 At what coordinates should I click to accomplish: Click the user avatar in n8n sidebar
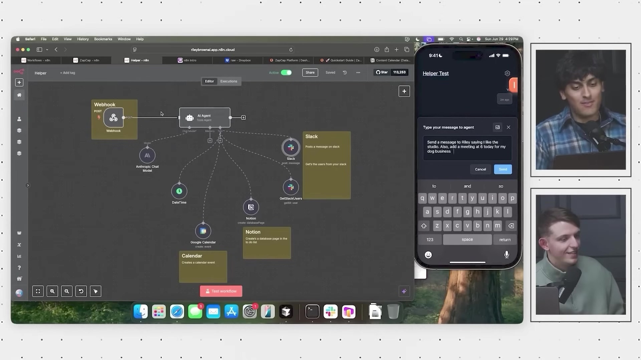[19, 293]
